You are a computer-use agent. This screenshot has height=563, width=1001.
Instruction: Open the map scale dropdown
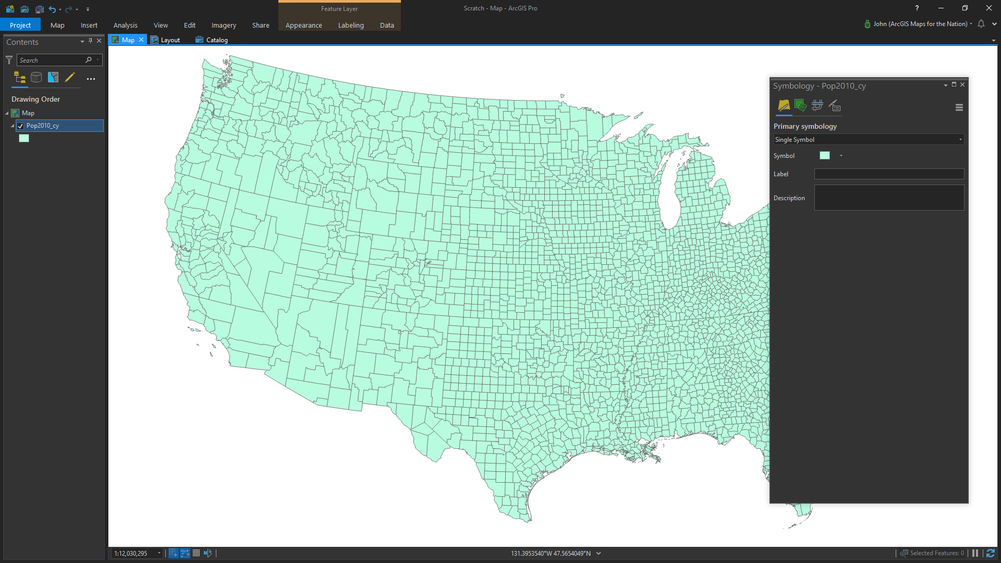tap(159, 553)
